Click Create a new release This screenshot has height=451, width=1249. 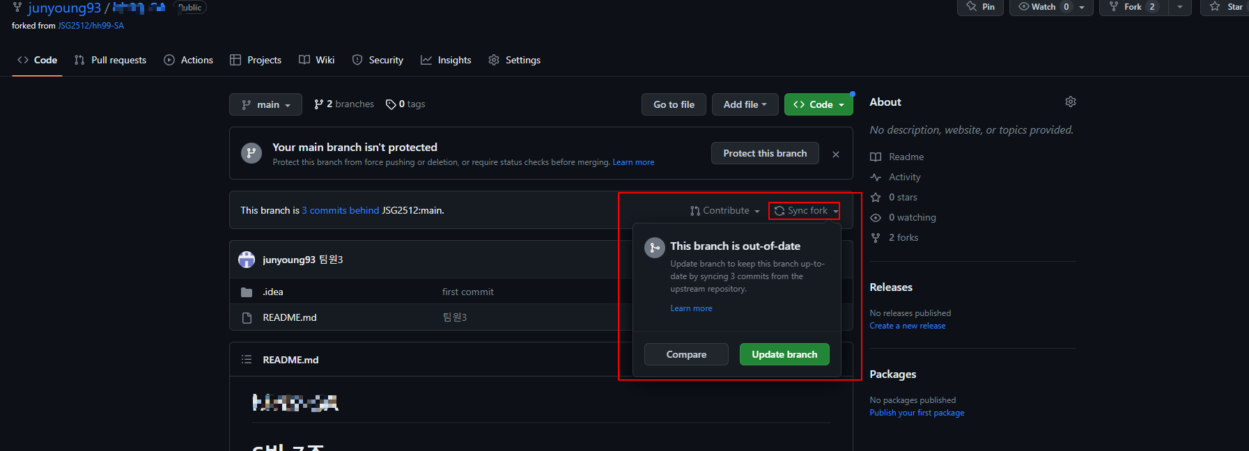tap(908, 326)
